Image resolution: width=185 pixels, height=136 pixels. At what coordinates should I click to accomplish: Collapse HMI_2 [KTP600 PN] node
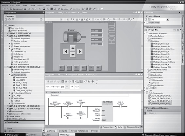tap(7, 36)
